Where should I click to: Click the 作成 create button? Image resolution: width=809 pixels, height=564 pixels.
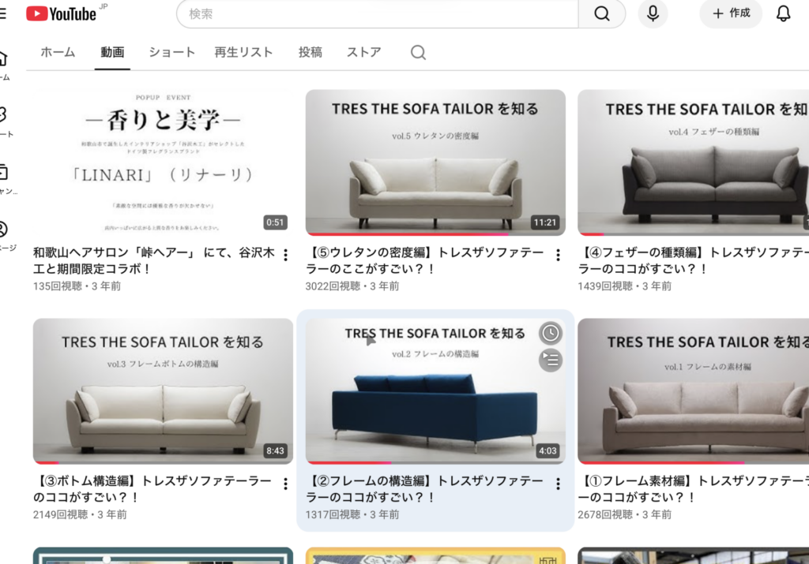(x=731, y=13)
